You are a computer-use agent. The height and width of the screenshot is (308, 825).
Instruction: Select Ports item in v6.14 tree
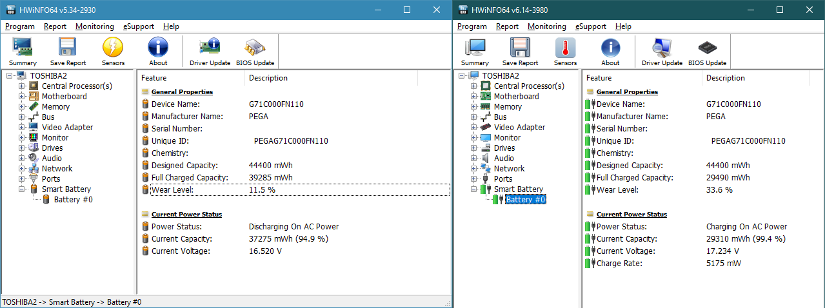click(503, 179)
